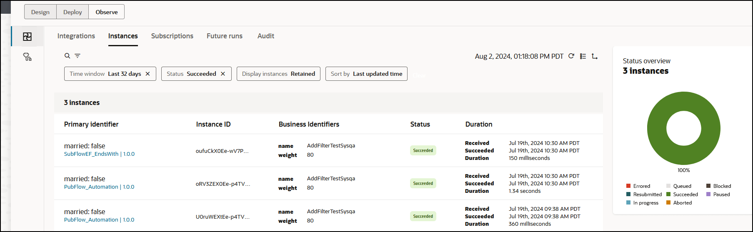Remove the Status Succeeded filter

pos(223,74)
